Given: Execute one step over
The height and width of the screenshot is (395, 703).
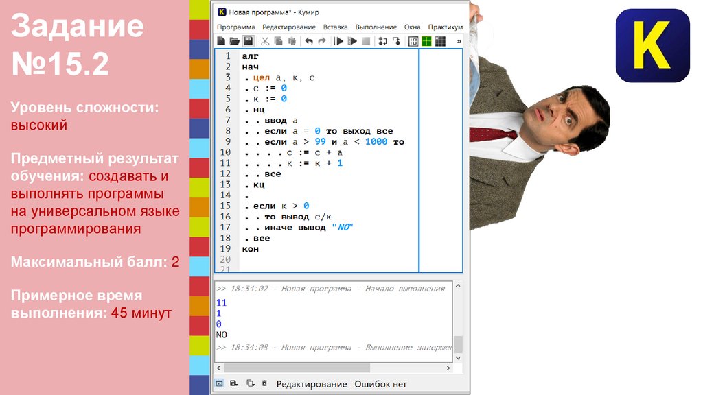Looking at the screenshot, I should click(x=382, y=41).
